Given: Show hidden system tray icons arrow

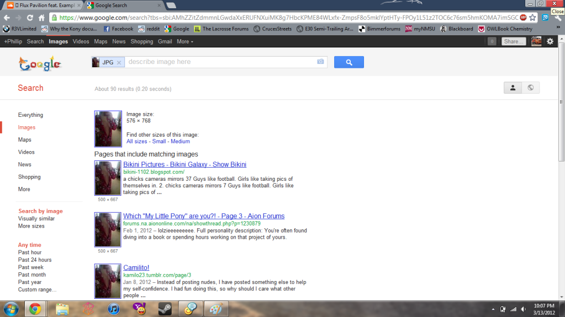Looking at the screenshot, I should [493, 309].
